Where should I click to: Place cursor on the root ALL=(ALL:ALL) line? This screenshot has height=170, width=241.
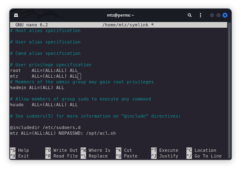pyautogui.click(x=44, y=70)
